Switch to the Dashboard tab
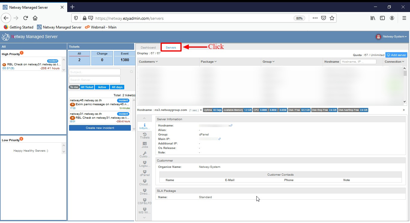 click(148, 48)
